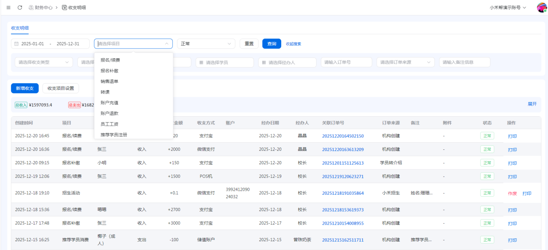The image size is (548, 250).
Task: Click the calendar icon in date range
Action: (x=16, y=44)
